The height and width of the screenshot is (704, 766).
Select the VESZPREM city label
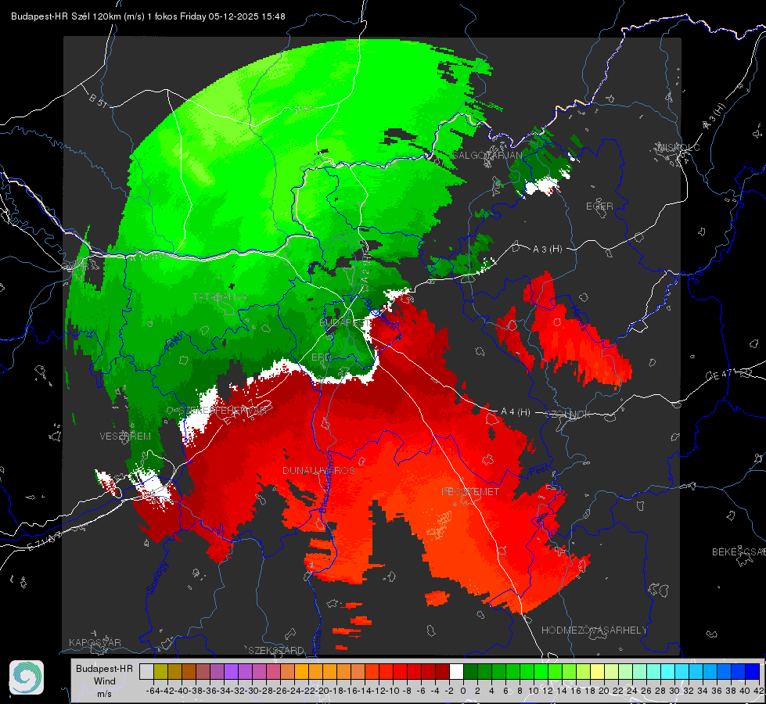pyautogui.click(x=125, y=436)
